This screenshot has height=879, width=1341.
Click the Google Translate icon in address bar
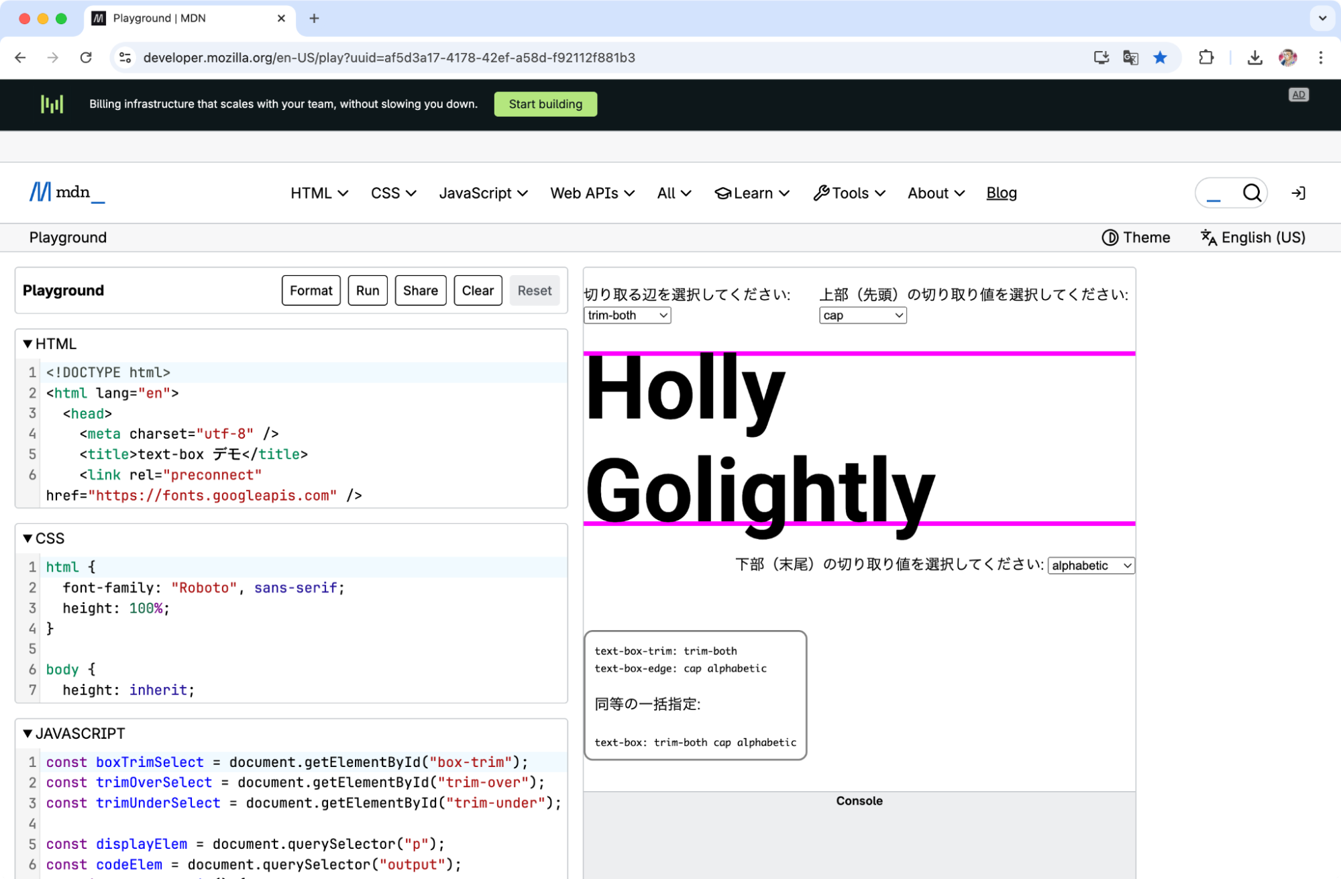[x=1130, y=58]
